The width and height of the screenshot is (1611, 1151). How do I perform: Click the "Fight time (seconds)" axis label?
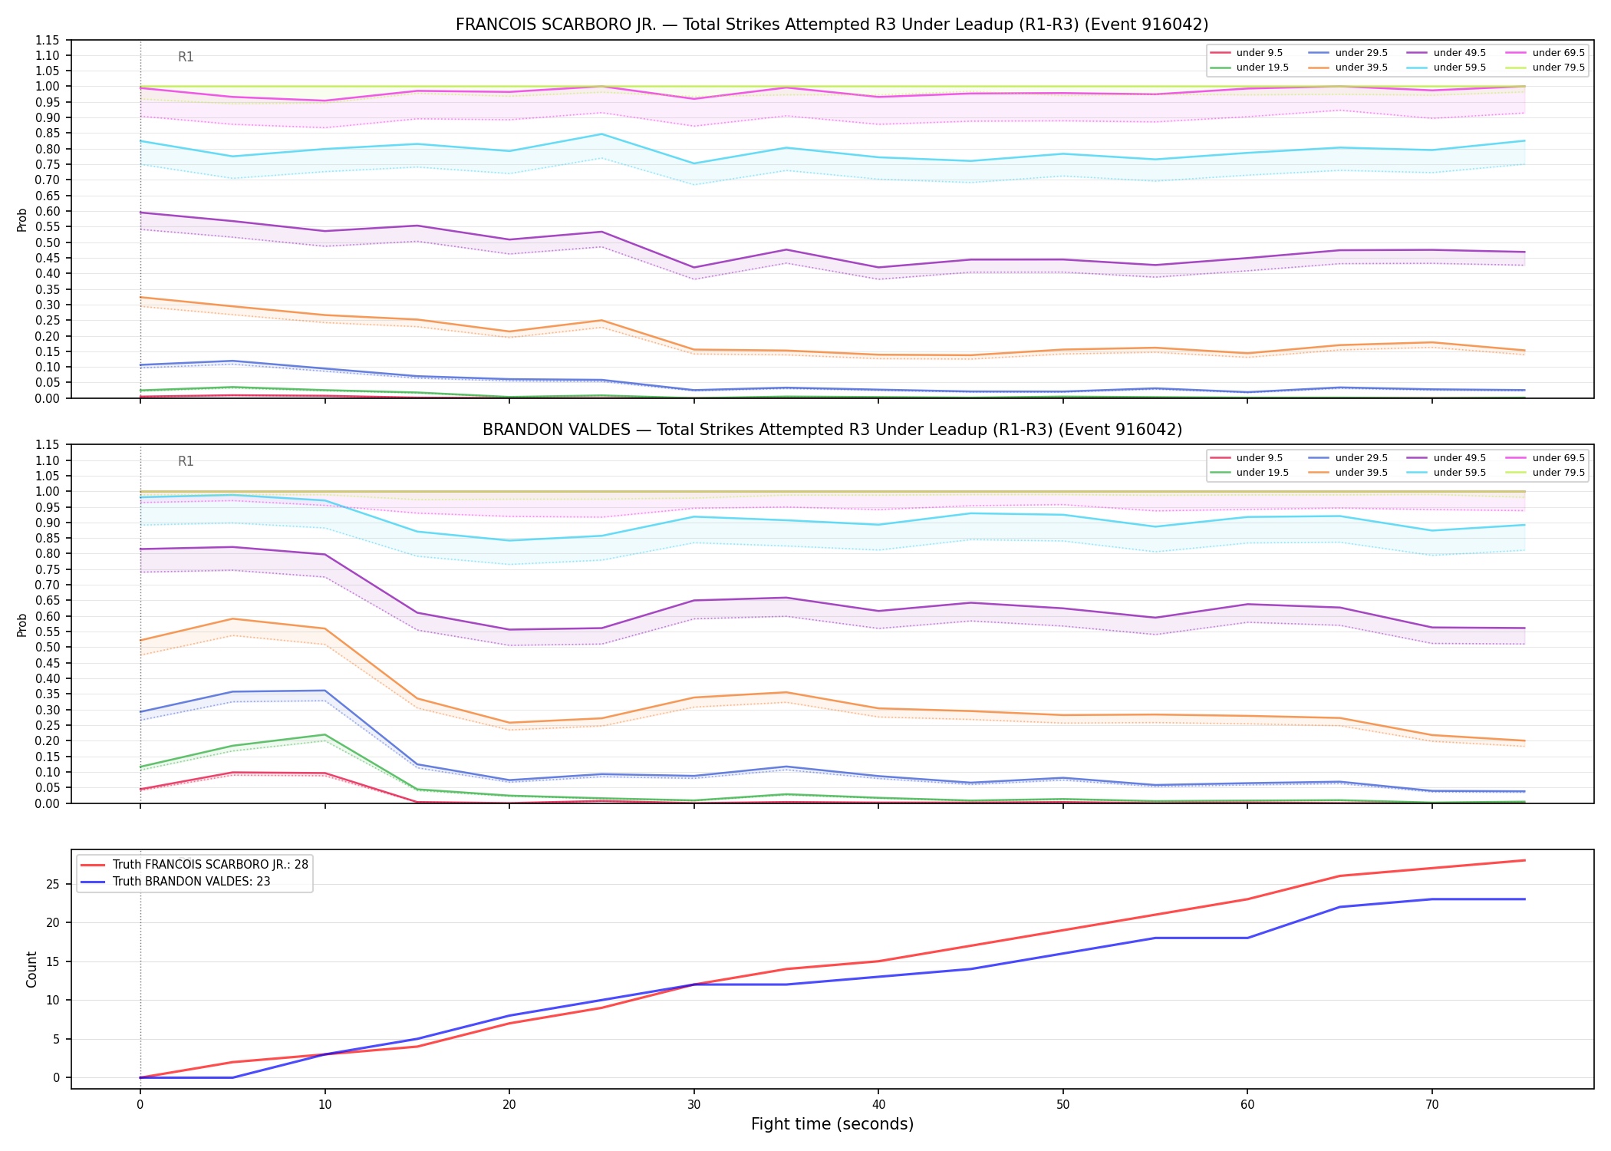(x=832, y=1125)
